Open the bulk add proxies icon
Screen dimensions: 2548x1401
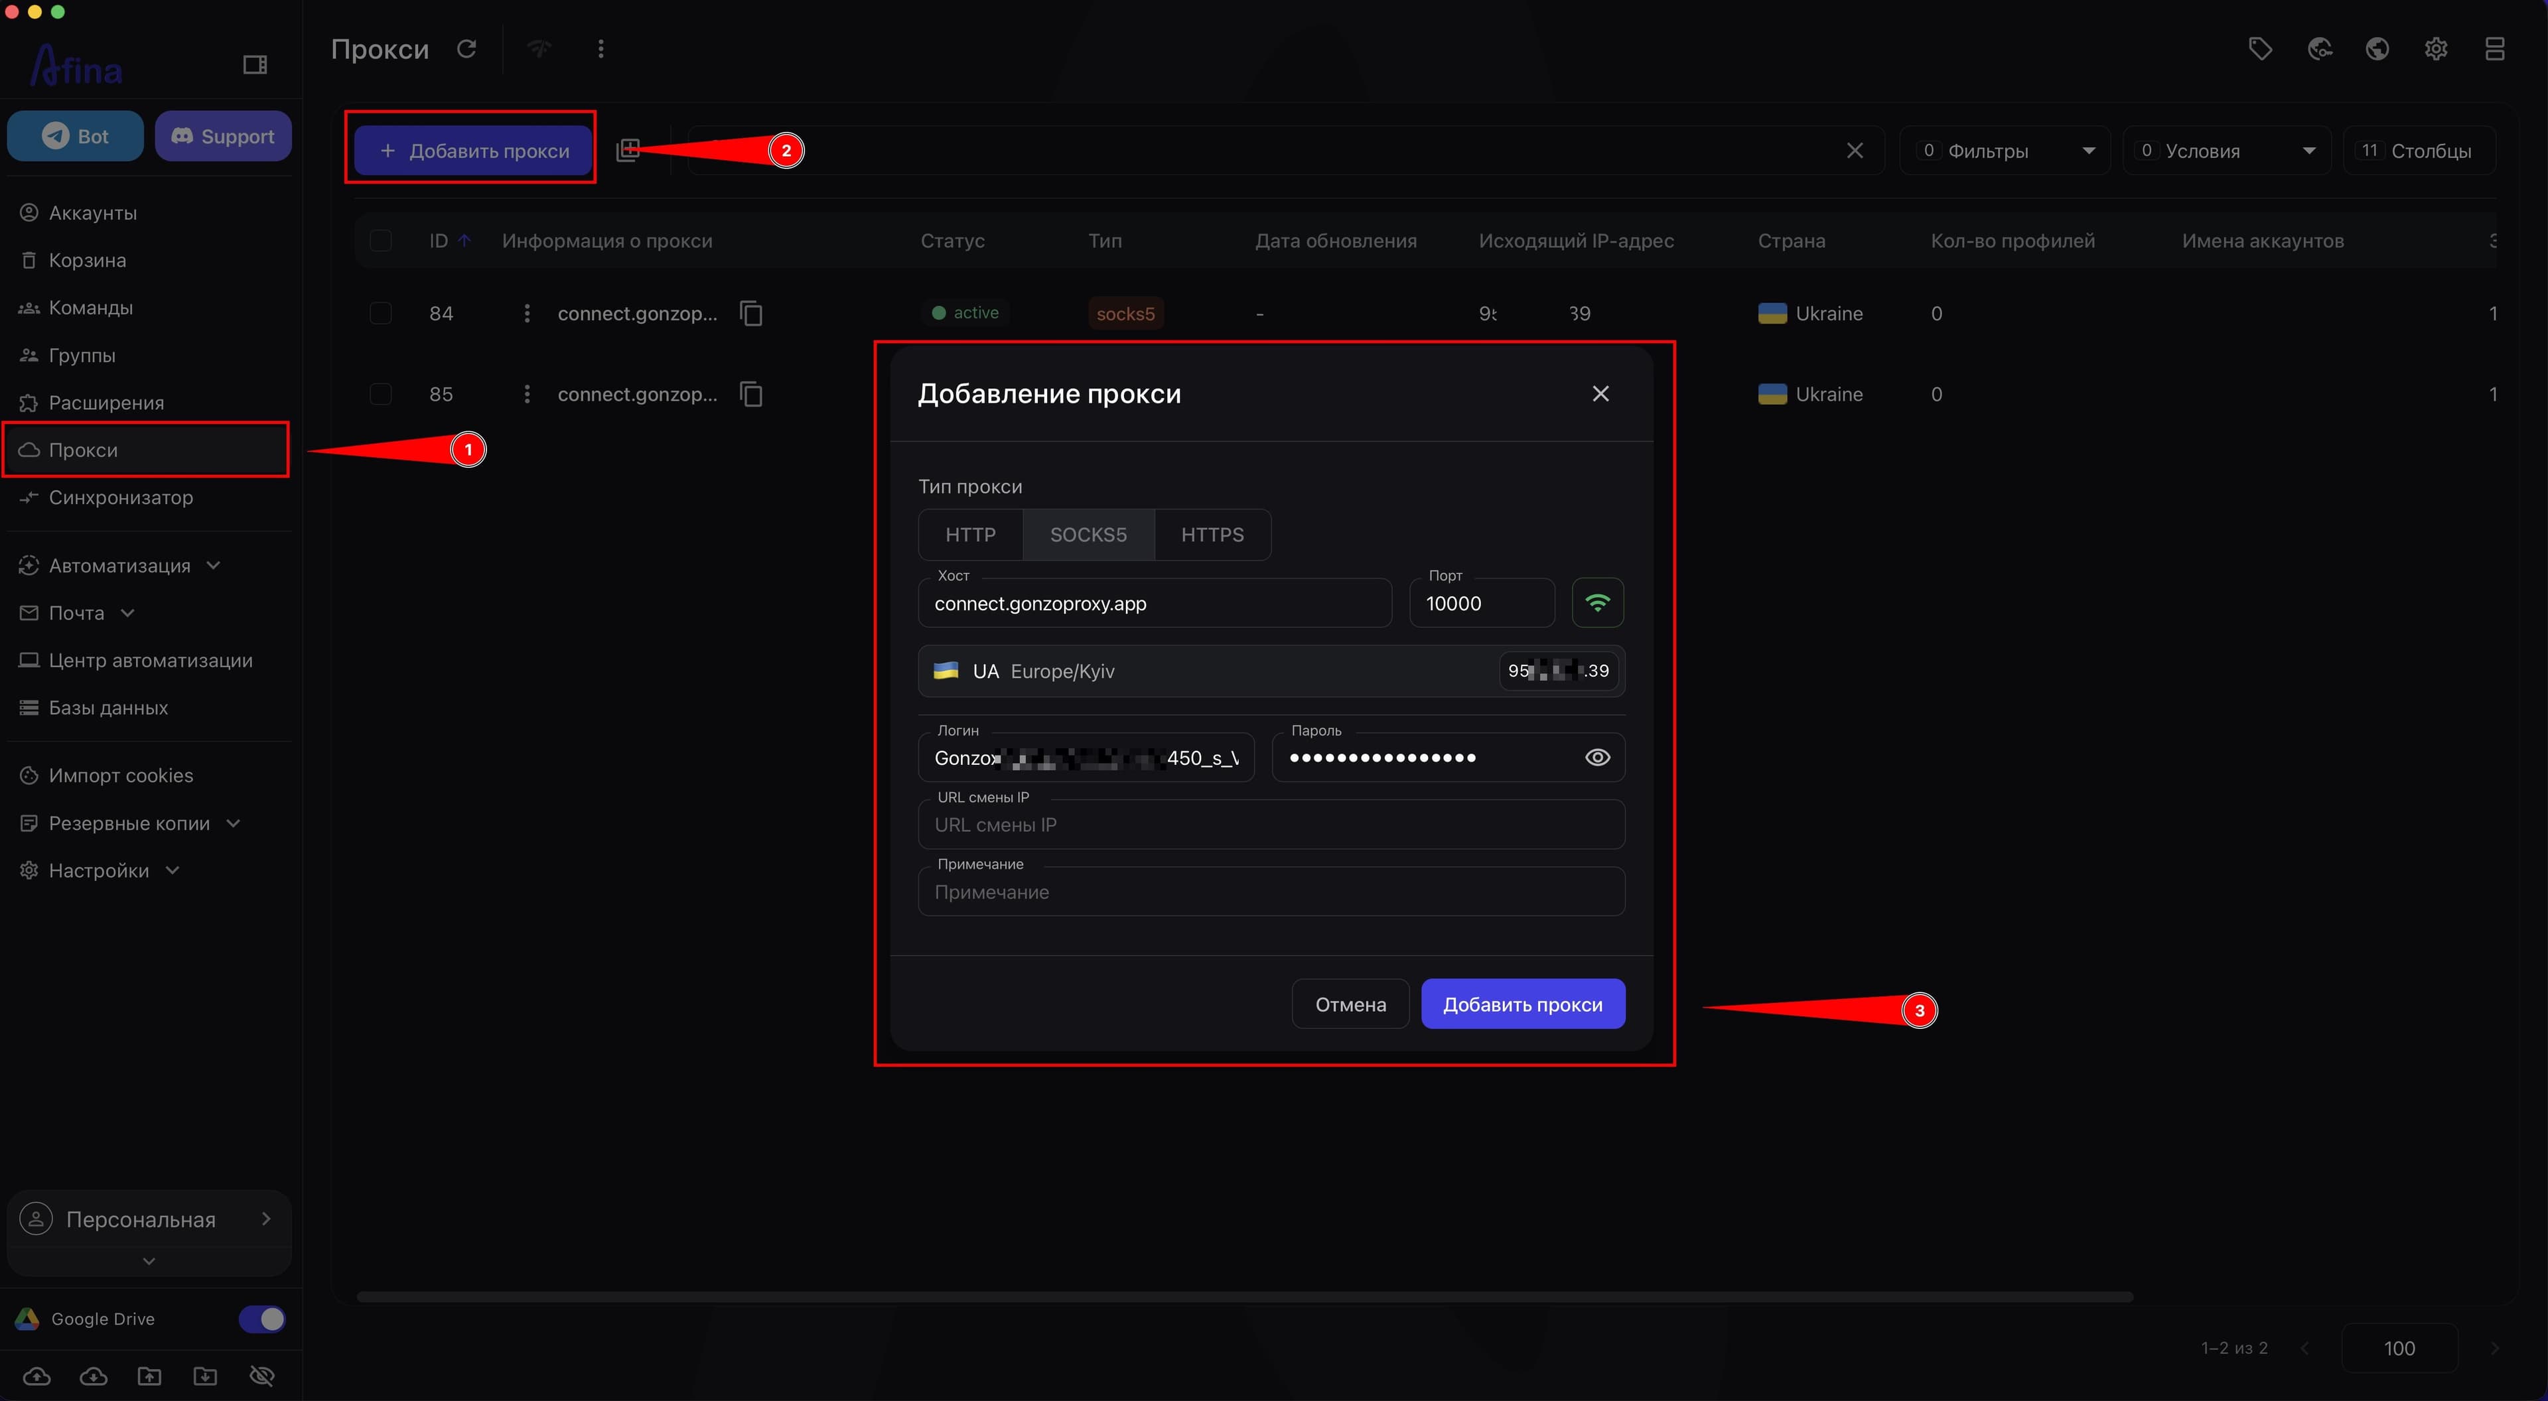[628, 151]
